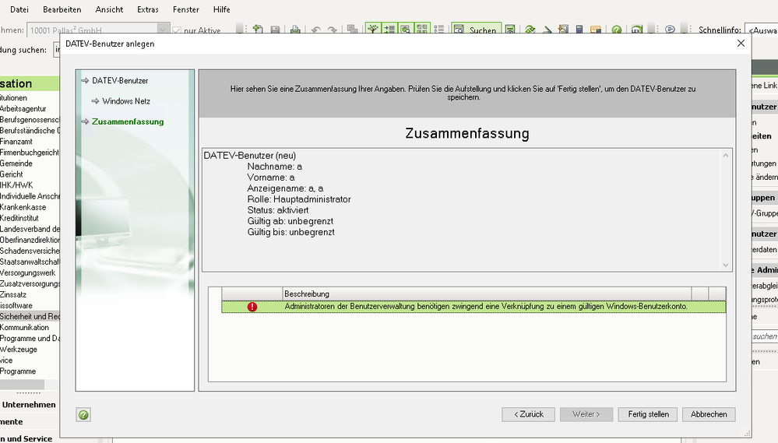The image size is (778, 443).
Task: Open the Extras menu
Action: (146, 9)
